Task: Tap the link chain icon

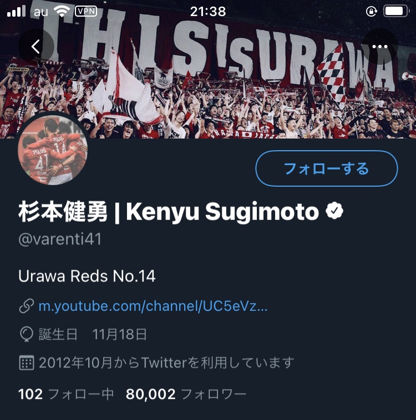Action: click(x=27, y=306)
